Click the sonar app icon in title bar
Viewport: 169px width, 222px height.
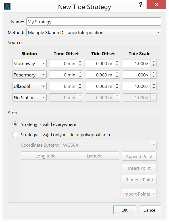pos(7,6)
